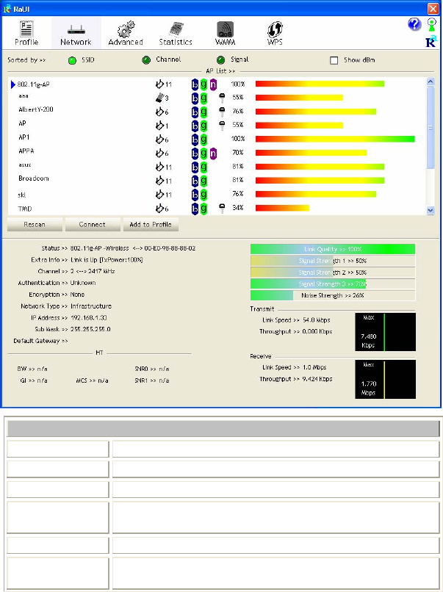Screen dimensions: 443x592
Task: Click the AP list scrollbar thumb
Action: [431, 127]
